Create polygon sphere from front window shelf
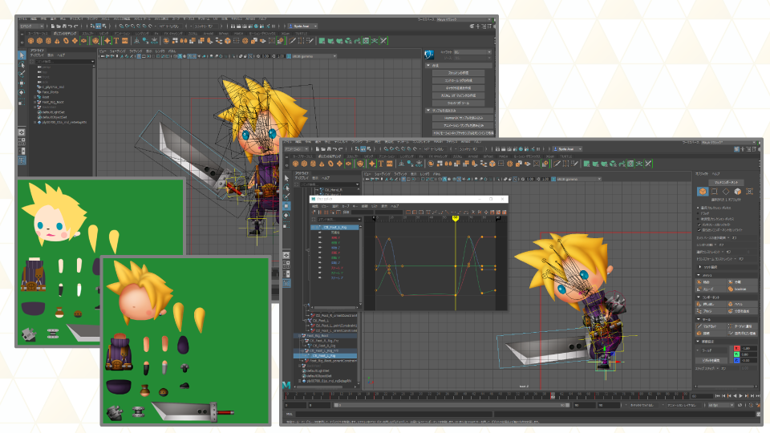This screenshot has height=433, width=770. pyautogui.click(x=296, y=164)
